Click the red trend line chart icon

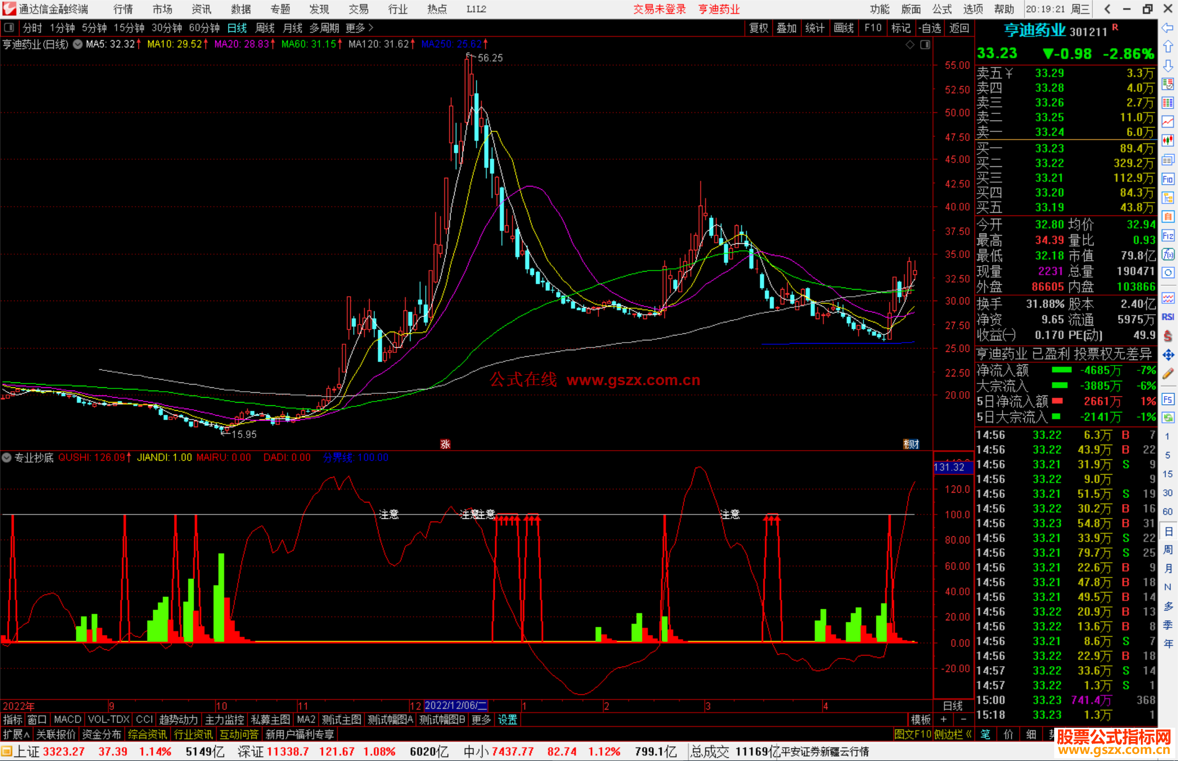(x=1168, y=122)
